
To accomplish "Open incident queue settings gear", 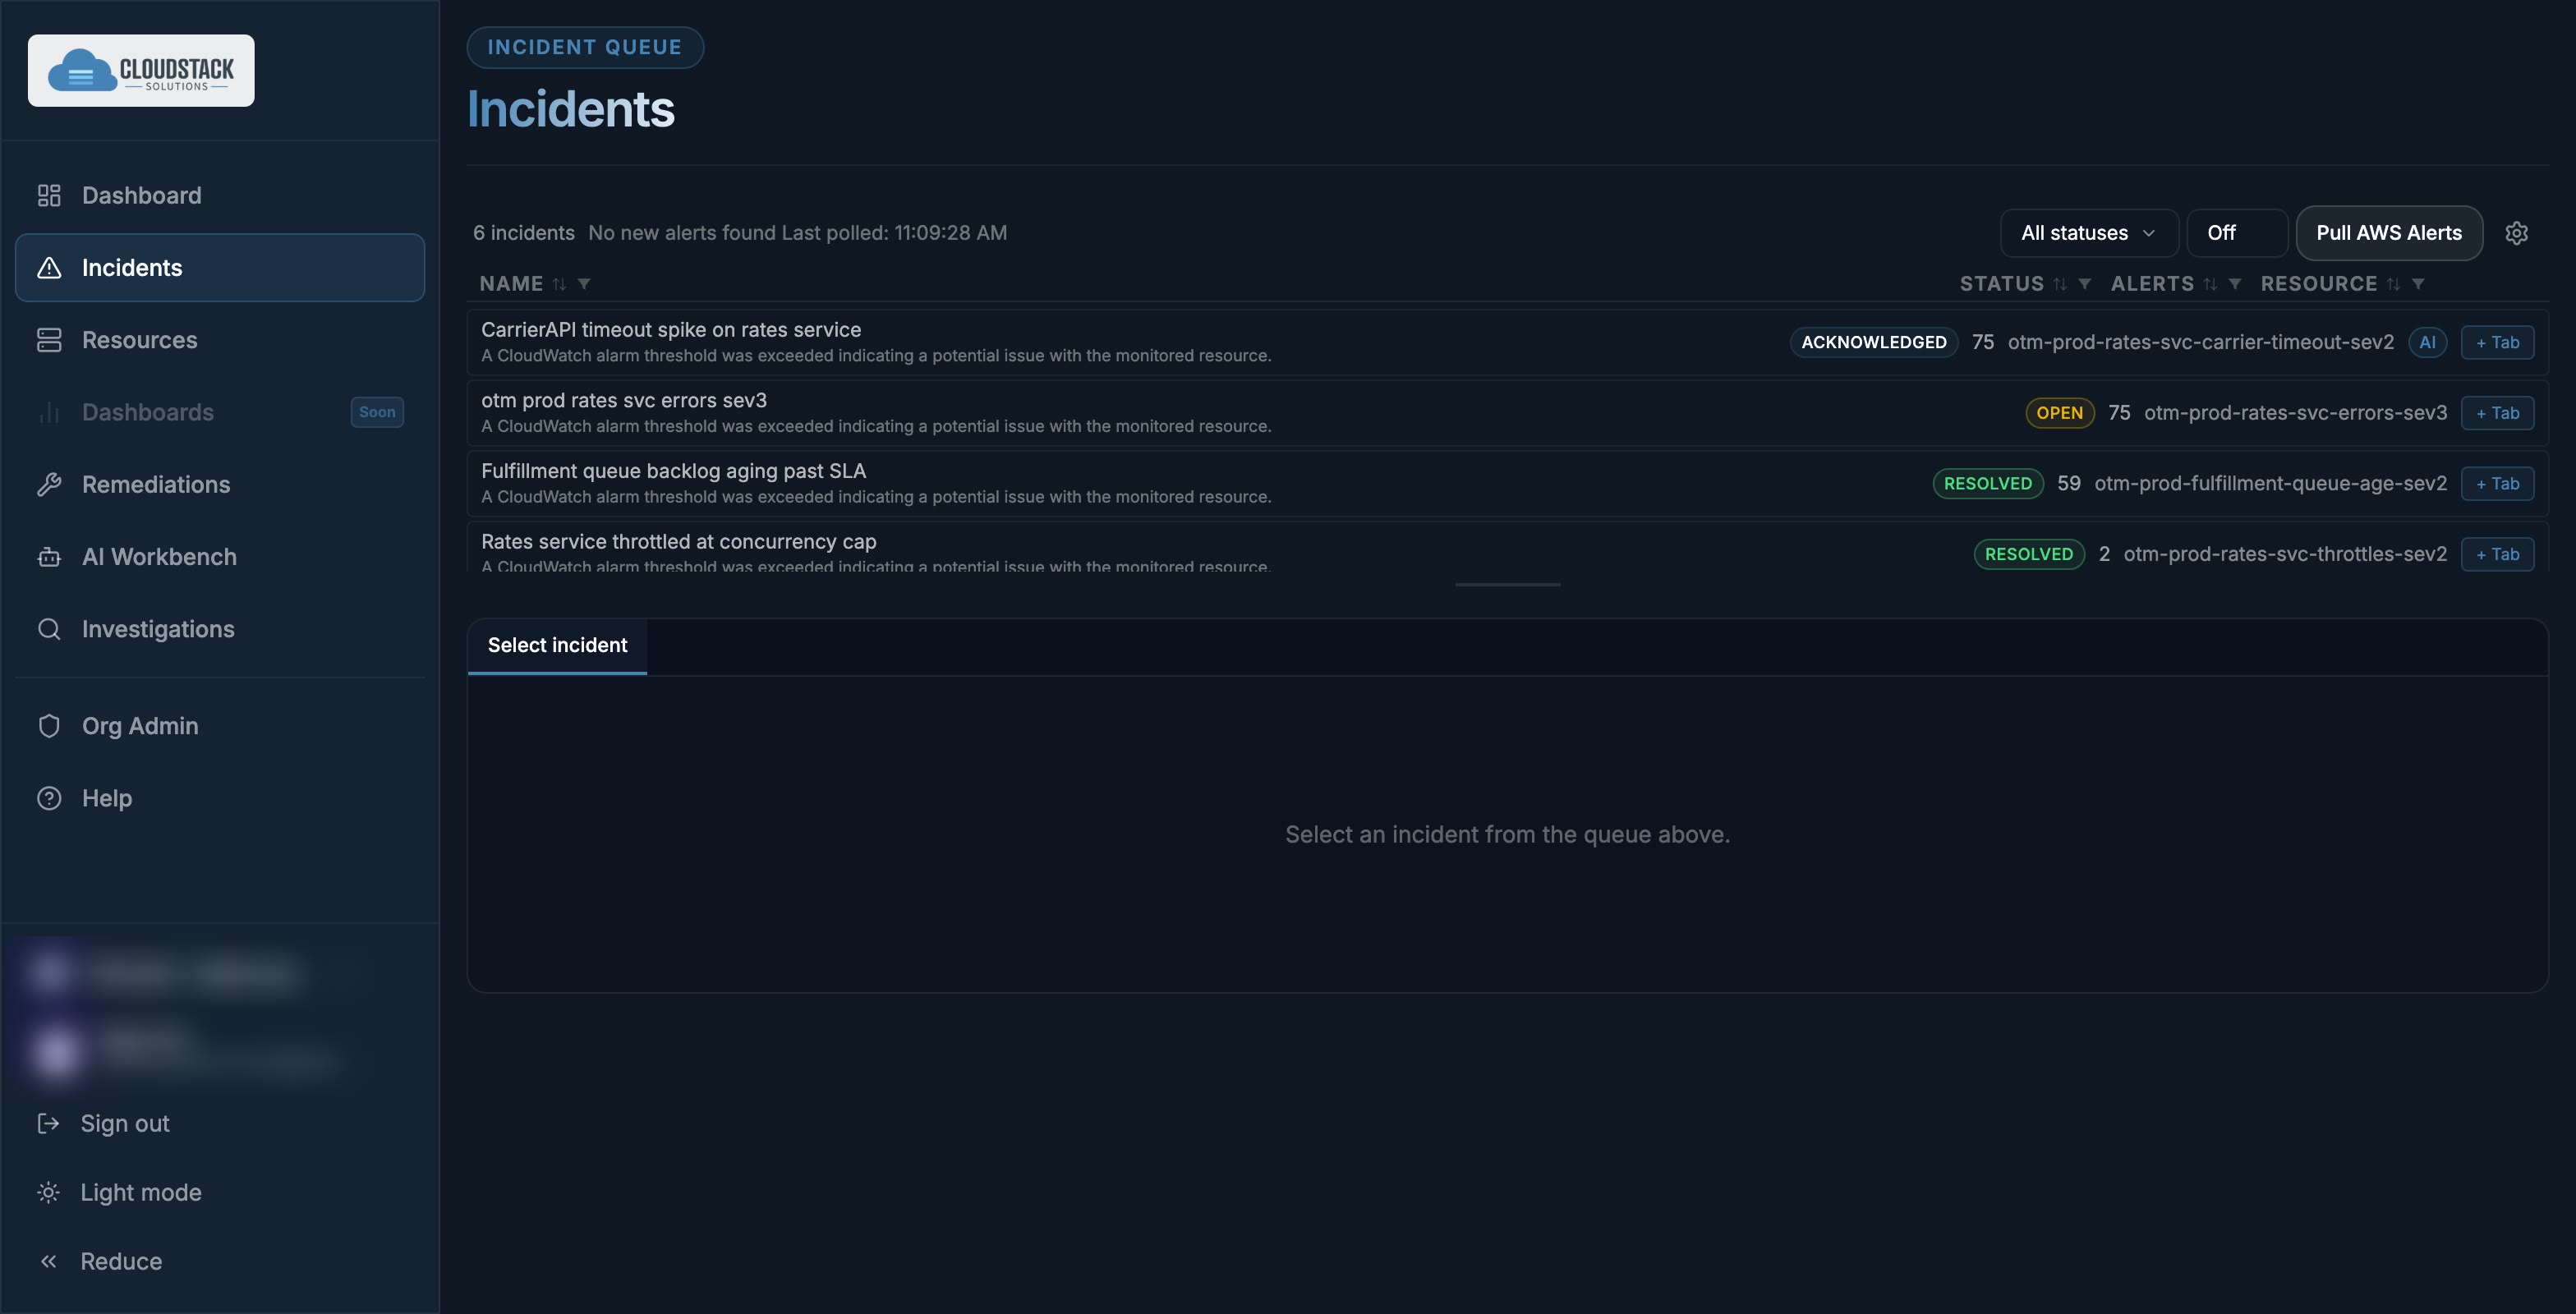I will 2516,233.
